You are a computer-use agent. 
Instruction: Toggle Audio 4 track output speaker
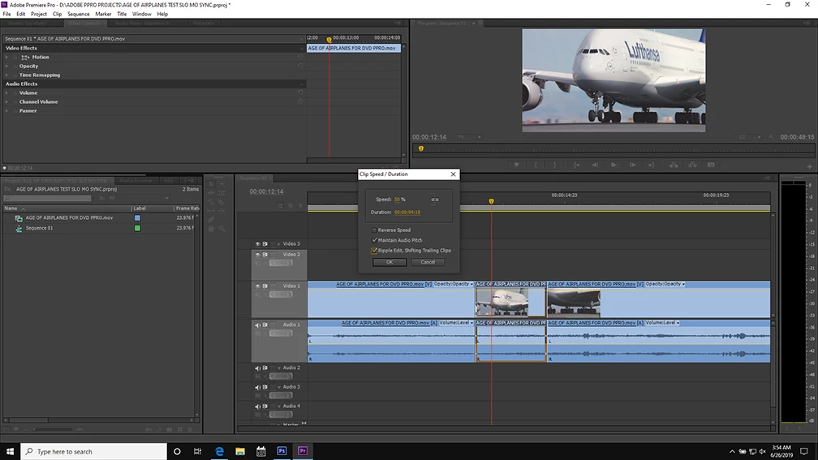(258, 406)
